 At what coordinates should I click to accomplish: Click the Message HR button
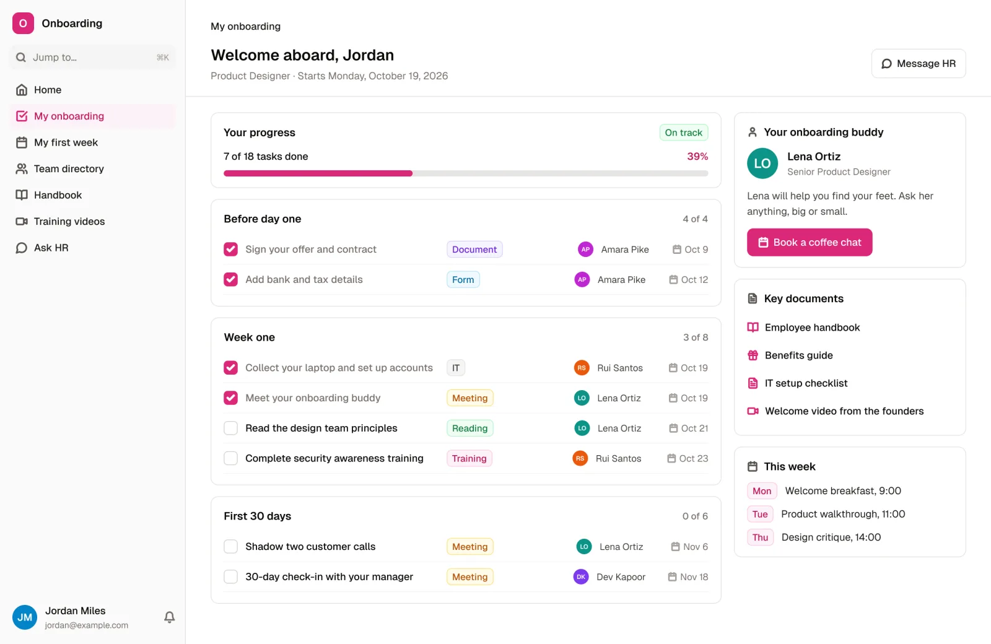click(x=919, y=64)
